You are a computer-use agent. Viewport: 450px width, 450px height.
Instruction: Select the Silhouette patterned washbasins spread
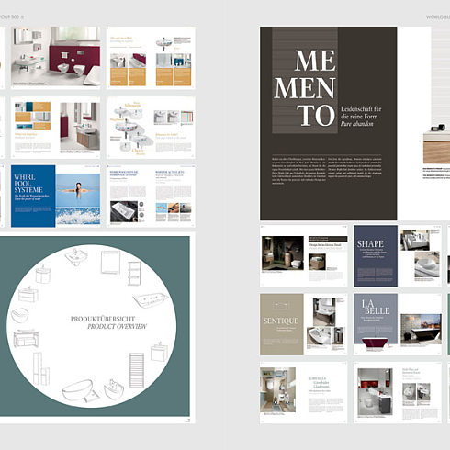point(151,127)
